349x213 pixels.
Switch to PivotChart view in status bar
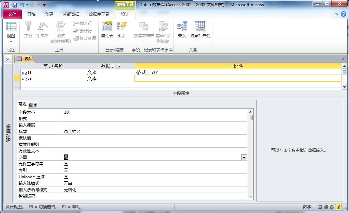[x=332, y=207]
